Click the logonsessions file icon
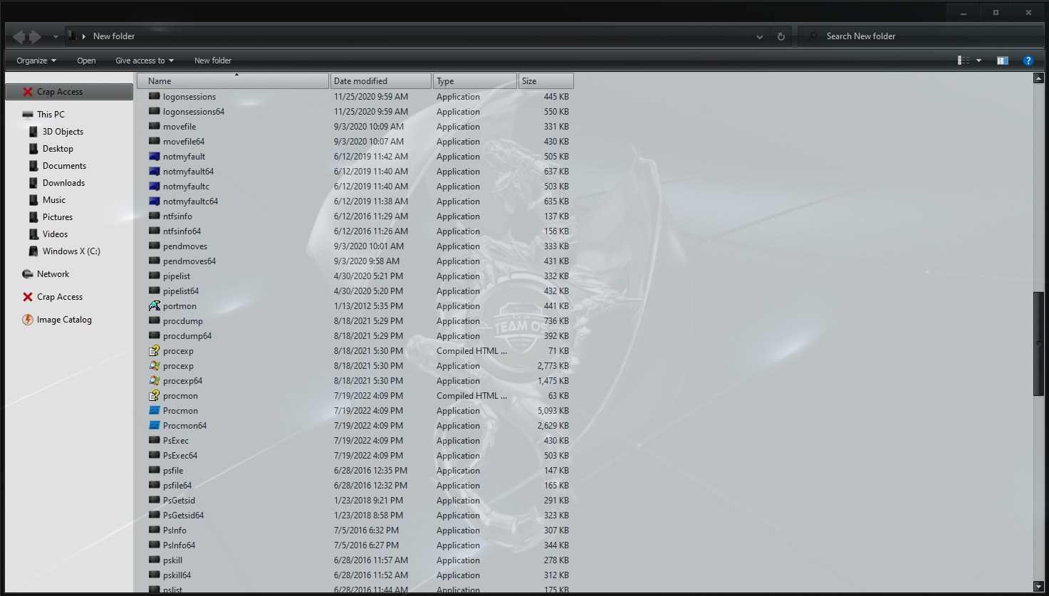This screenshot has width=1049, height=596. tap(155, 97)
